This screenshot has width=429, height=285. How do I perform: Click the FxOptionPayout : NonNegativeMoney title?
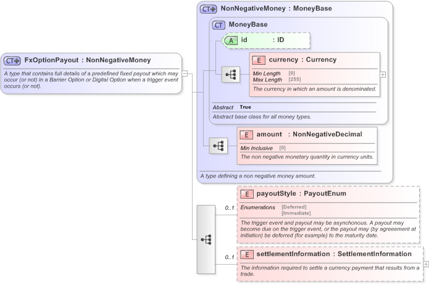88,60
